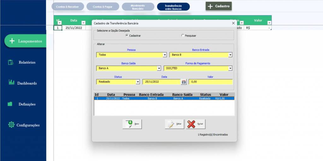Open the Configurações sidebar menu
Image resolution: width=323 pixels, height=161 pixels.
coord(28,125)
